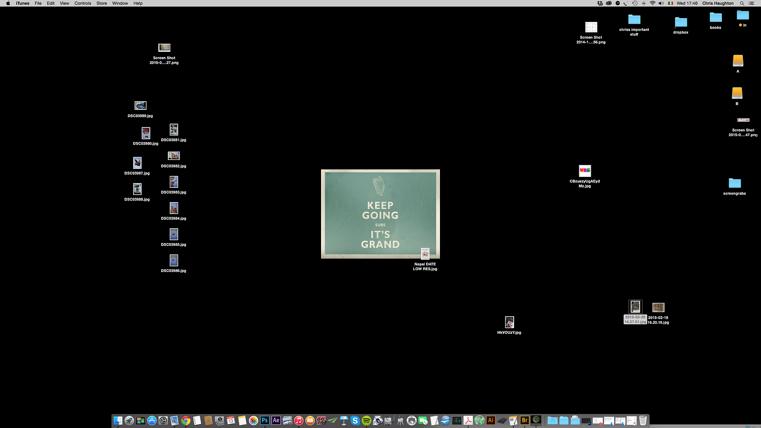Open the flag input source menu

671,3
